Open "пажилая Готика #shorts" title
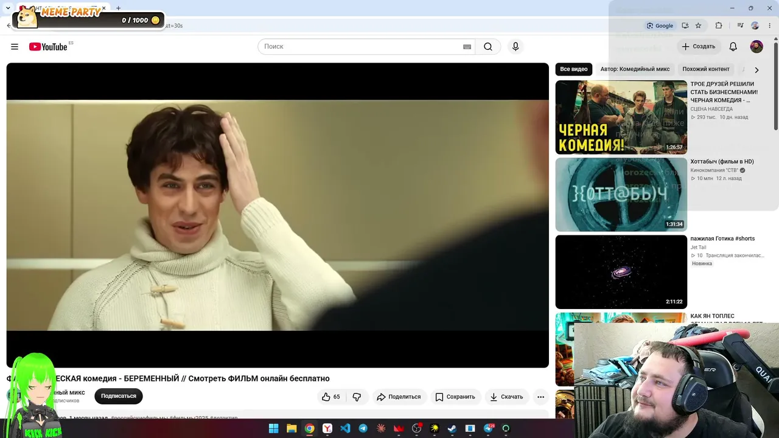The height and width of the screenshot is (438, 779). click(722, 239)
